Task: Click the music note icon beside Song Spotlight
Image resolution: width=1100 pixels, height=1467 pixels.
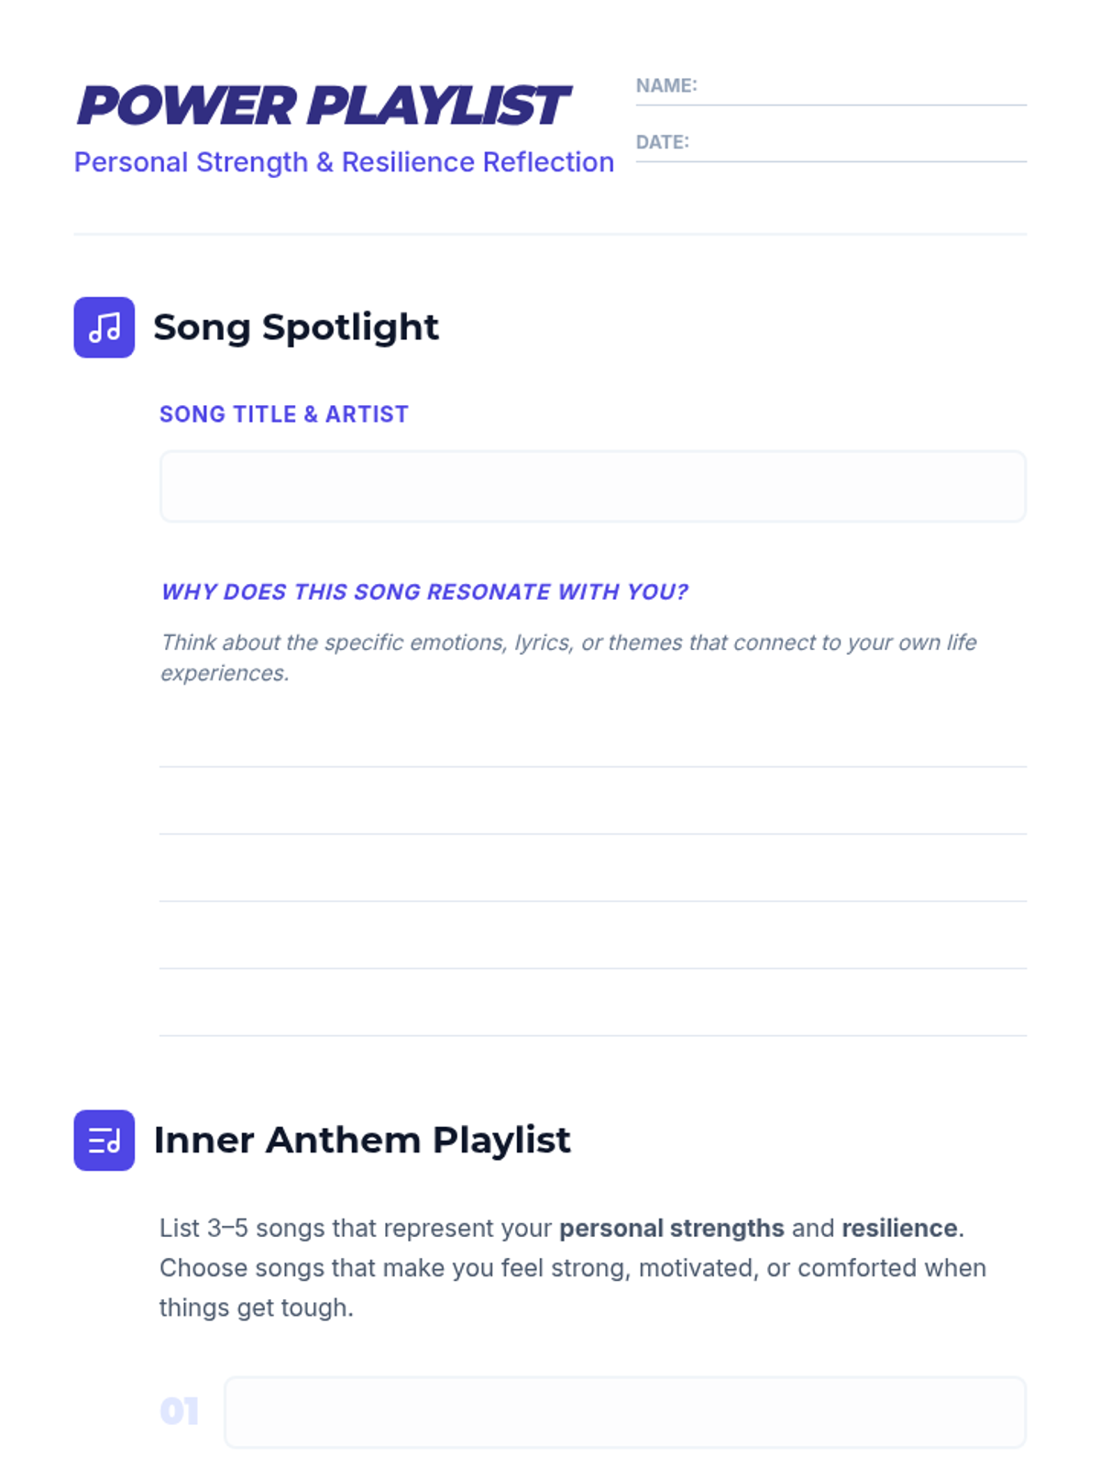Action: (x=104, y=327)
